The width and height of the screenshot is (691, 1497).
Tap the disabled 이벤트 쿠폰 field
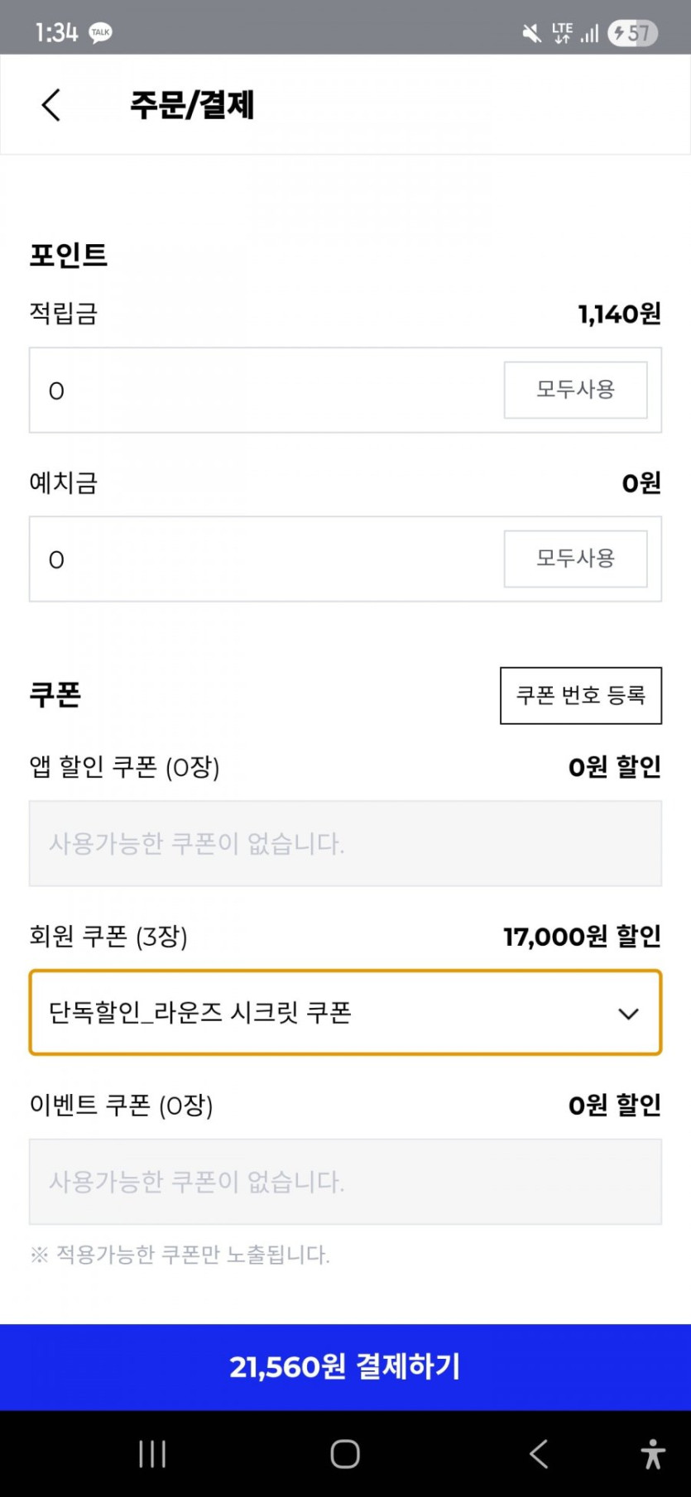(345, 1182)
